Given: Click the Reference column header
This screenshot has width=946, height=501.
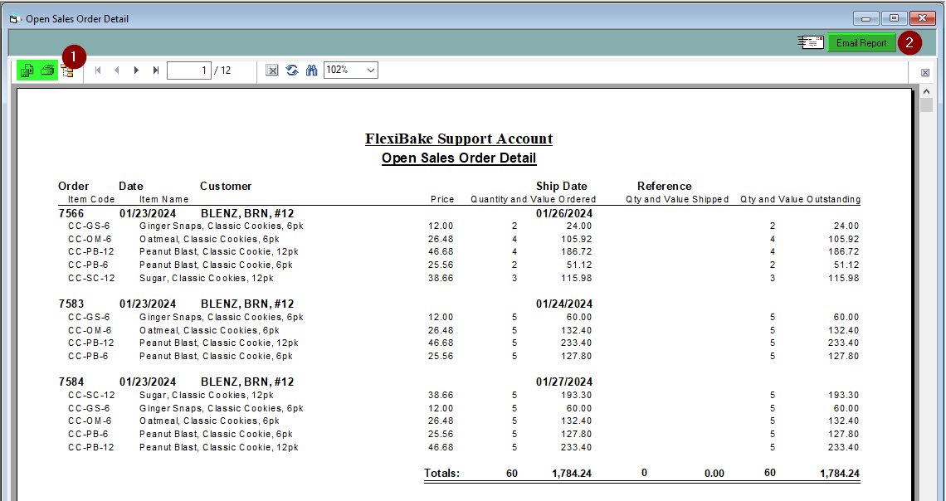Looking at the screenshot, I should pos(664,187).
